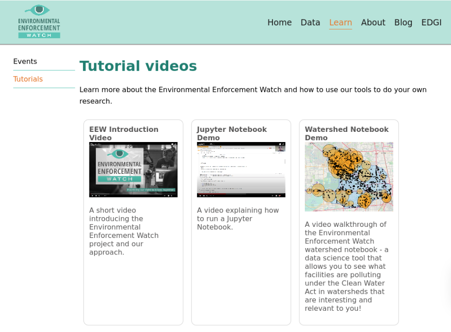Visit the Blog section
The height and width of the screenshot is (332, 451).
tap(403, 23)
